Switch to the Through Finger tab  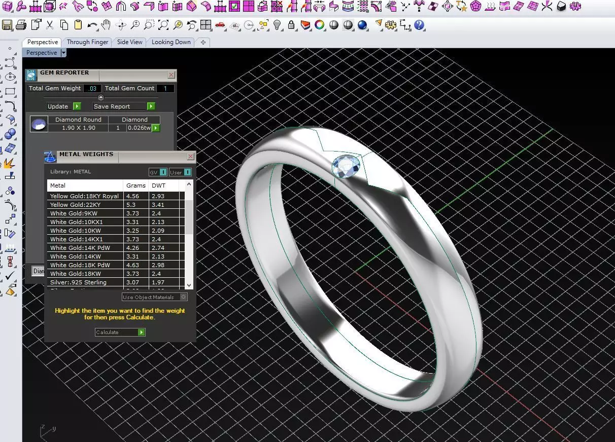point(87,42)
